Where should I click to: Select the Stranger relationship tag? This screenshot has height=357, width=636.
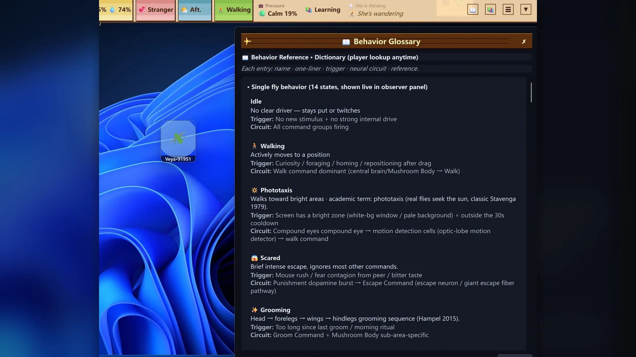[156, 10]
